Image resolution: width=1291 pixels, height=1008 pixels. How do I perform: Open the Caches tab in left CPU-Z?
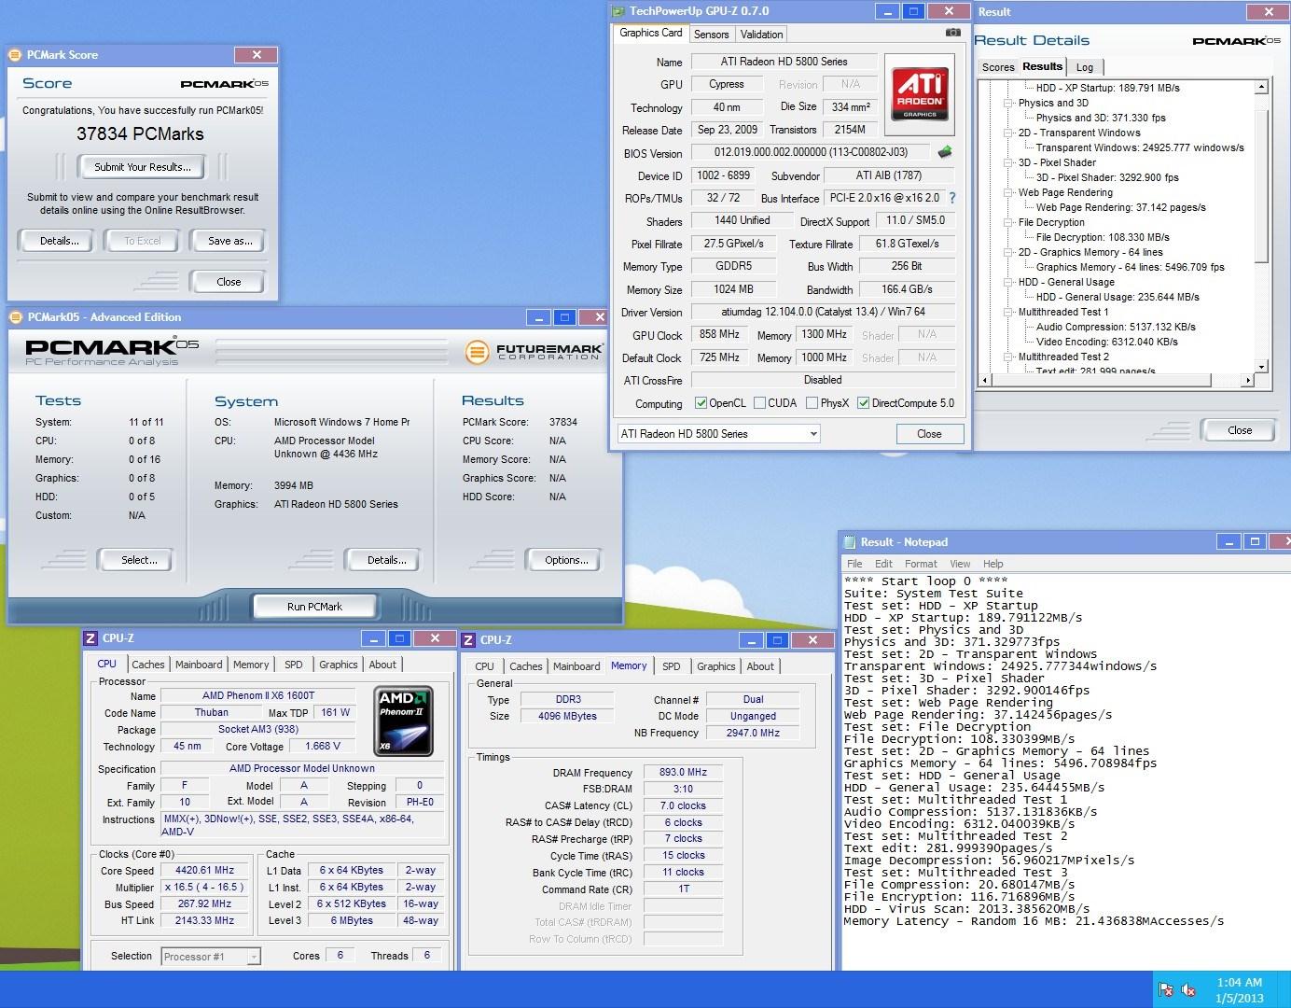pyautogui.click(x=147, y=665)
